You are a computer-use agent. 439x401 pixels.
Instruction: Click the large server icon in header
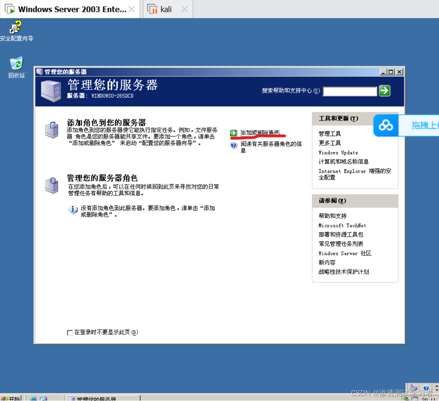51,91
